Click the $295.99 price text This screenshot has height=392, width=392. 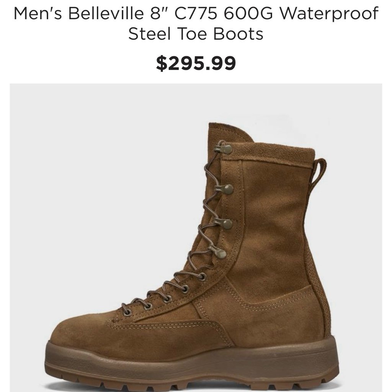pos(196,63)
